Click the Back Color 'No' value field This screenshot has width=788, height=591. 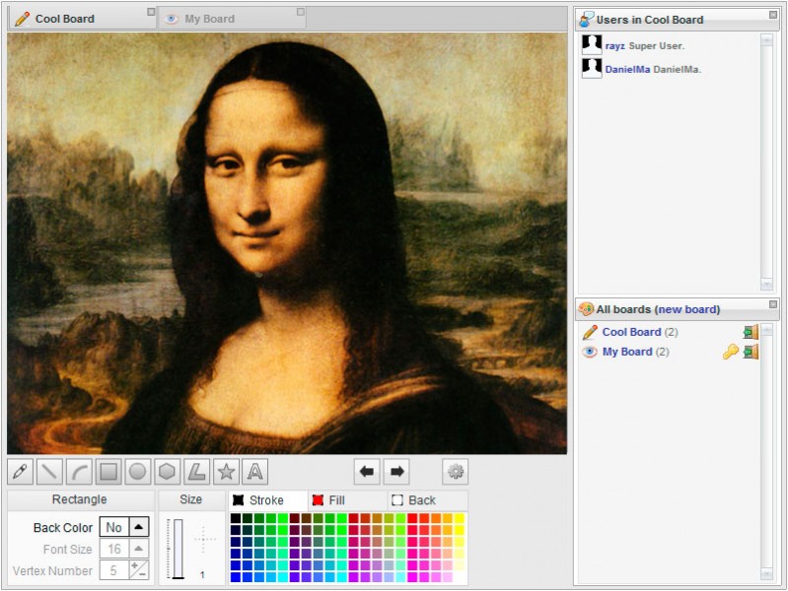(114, 527)
